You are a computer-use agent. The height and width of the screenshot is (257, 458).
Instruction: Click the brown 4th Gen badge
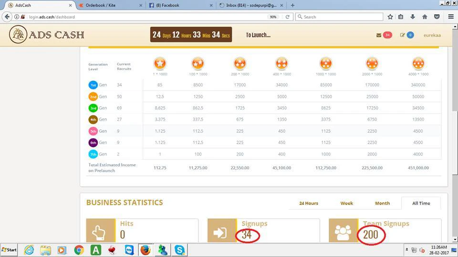tap(93, 120)
